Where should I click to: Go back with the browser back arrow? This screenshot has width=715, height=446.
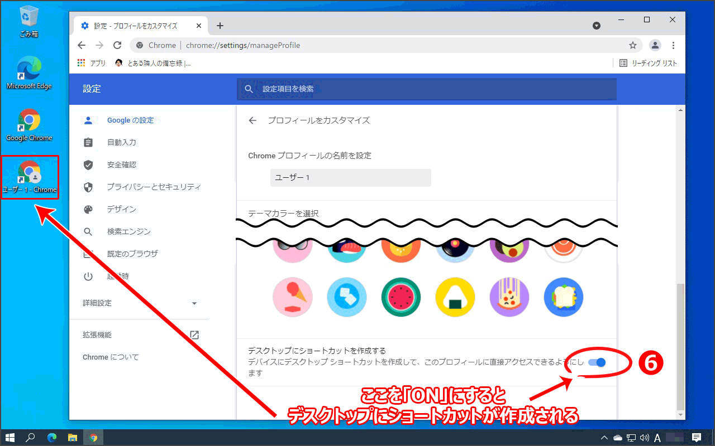coord(82,45)
